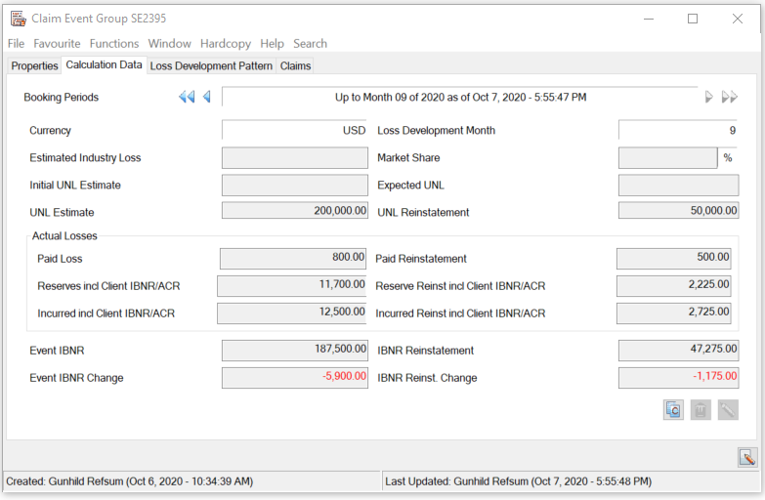Open the Functions menu
Image resolution: width=765 pixels, height=500 pixels.
(x=114, y=44)
